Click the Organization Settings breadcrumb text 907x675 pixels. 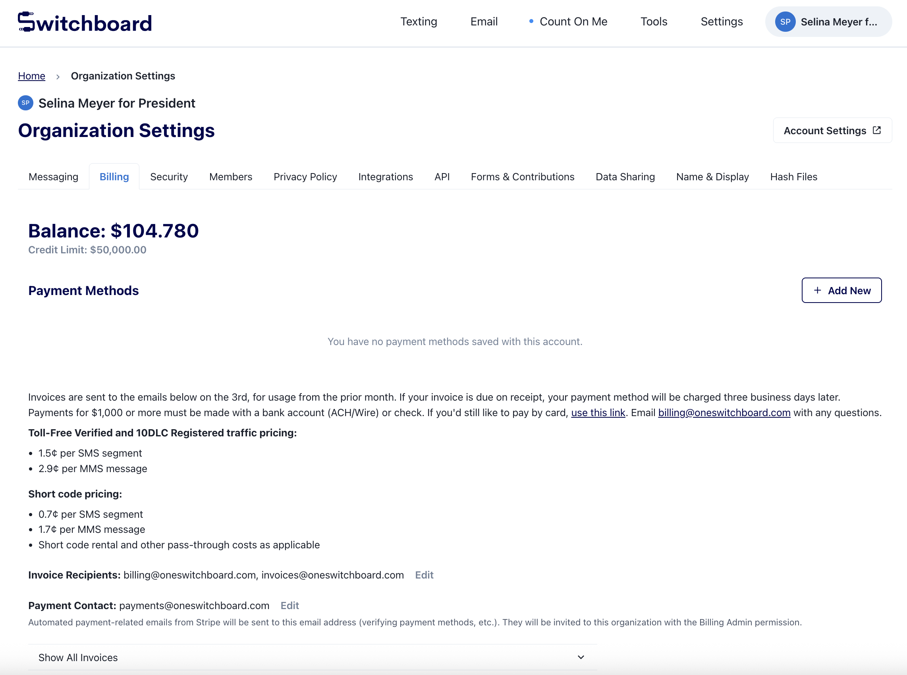coord(123,76)
